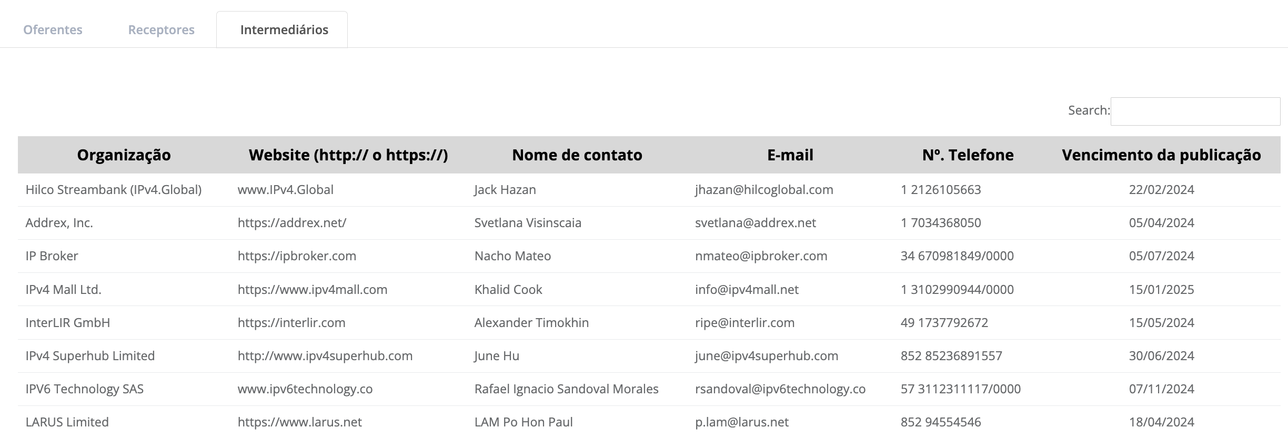Click the https://interlir.com website link

pyautogui.click(x=291, y=323)
